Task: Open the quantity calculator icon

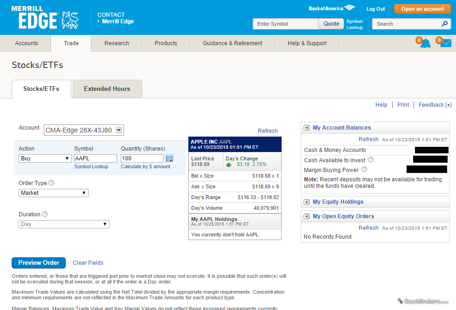Action: (169, 158)
